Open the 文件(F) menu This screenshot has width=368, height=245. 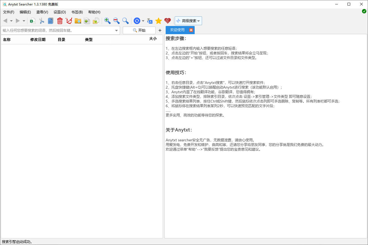coord(9,12)
